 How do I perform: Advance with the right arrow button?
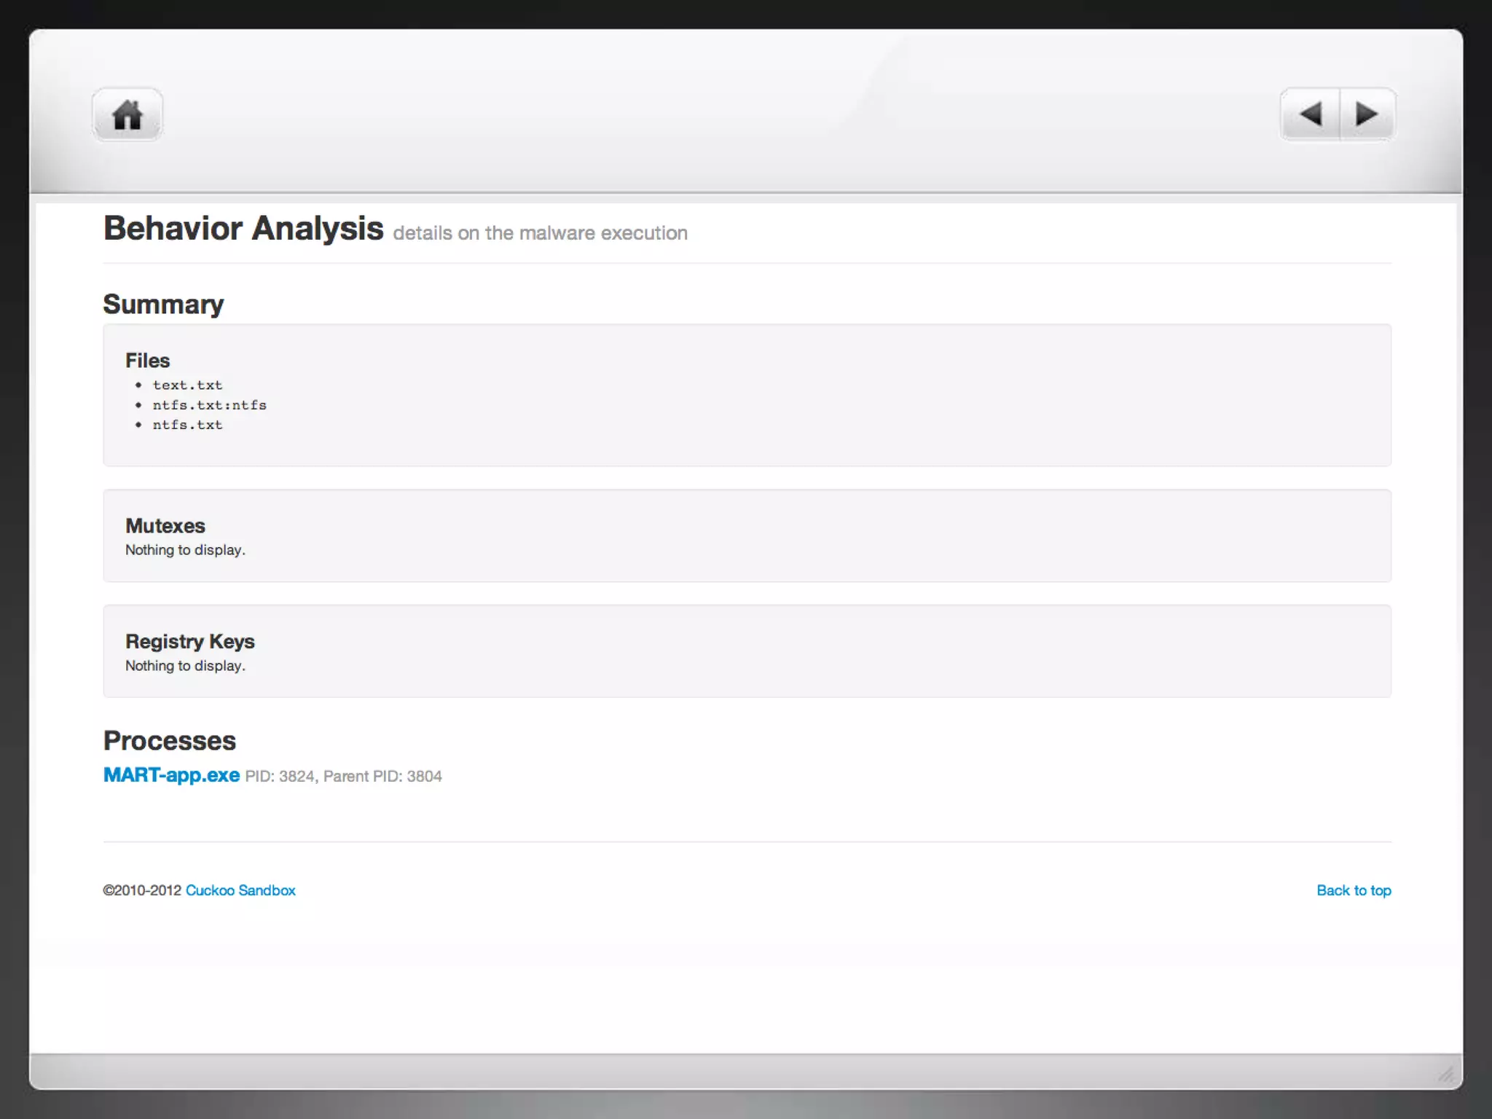point(1366,114)
